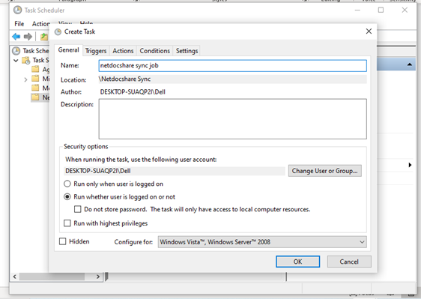Collapse the Task Scheduler Library tree node
Image resolution: width=421 pixels, height=299 pixels.
(16, 61)
